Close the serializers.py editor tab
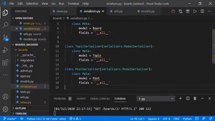 103,11
